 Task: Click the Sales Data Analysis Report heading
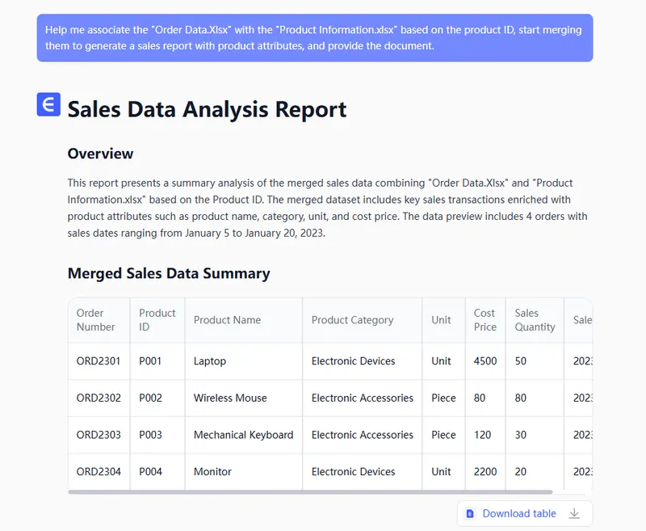tap(207, 109)
